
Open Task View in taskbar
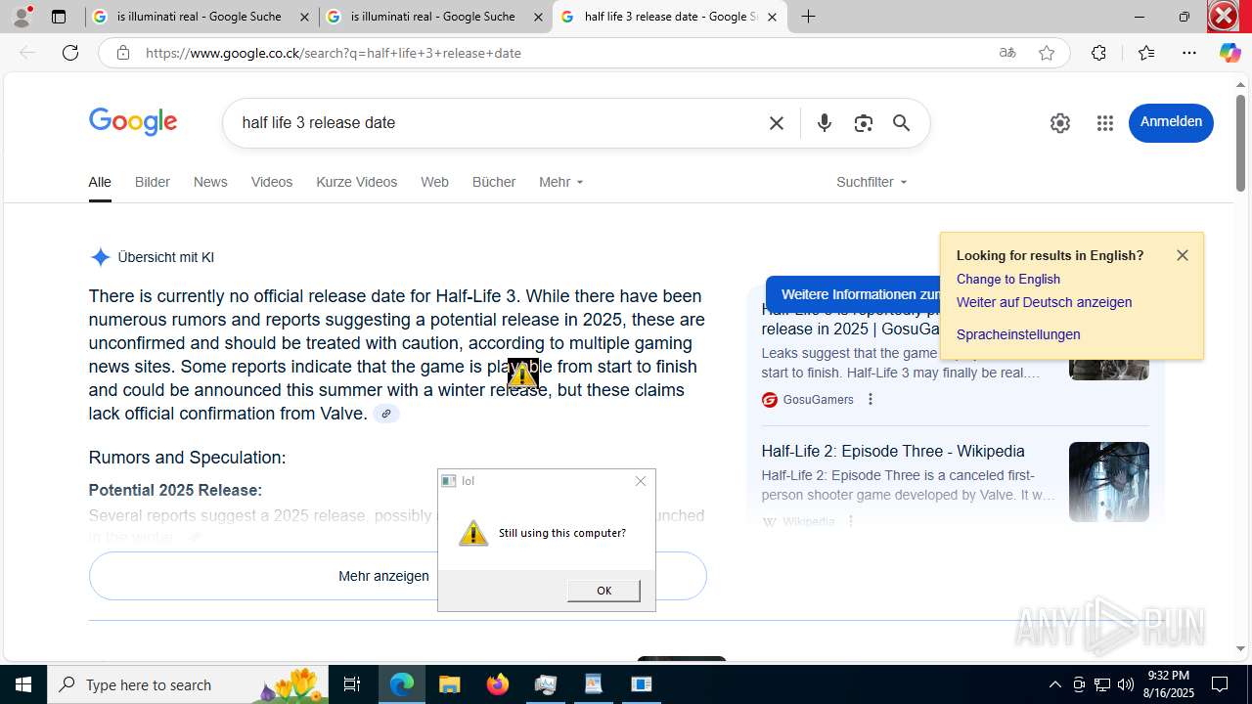[352, 684]
